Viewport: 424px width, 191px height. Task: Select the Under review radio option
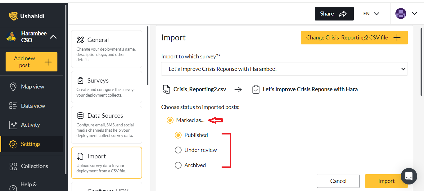point(178,150)
